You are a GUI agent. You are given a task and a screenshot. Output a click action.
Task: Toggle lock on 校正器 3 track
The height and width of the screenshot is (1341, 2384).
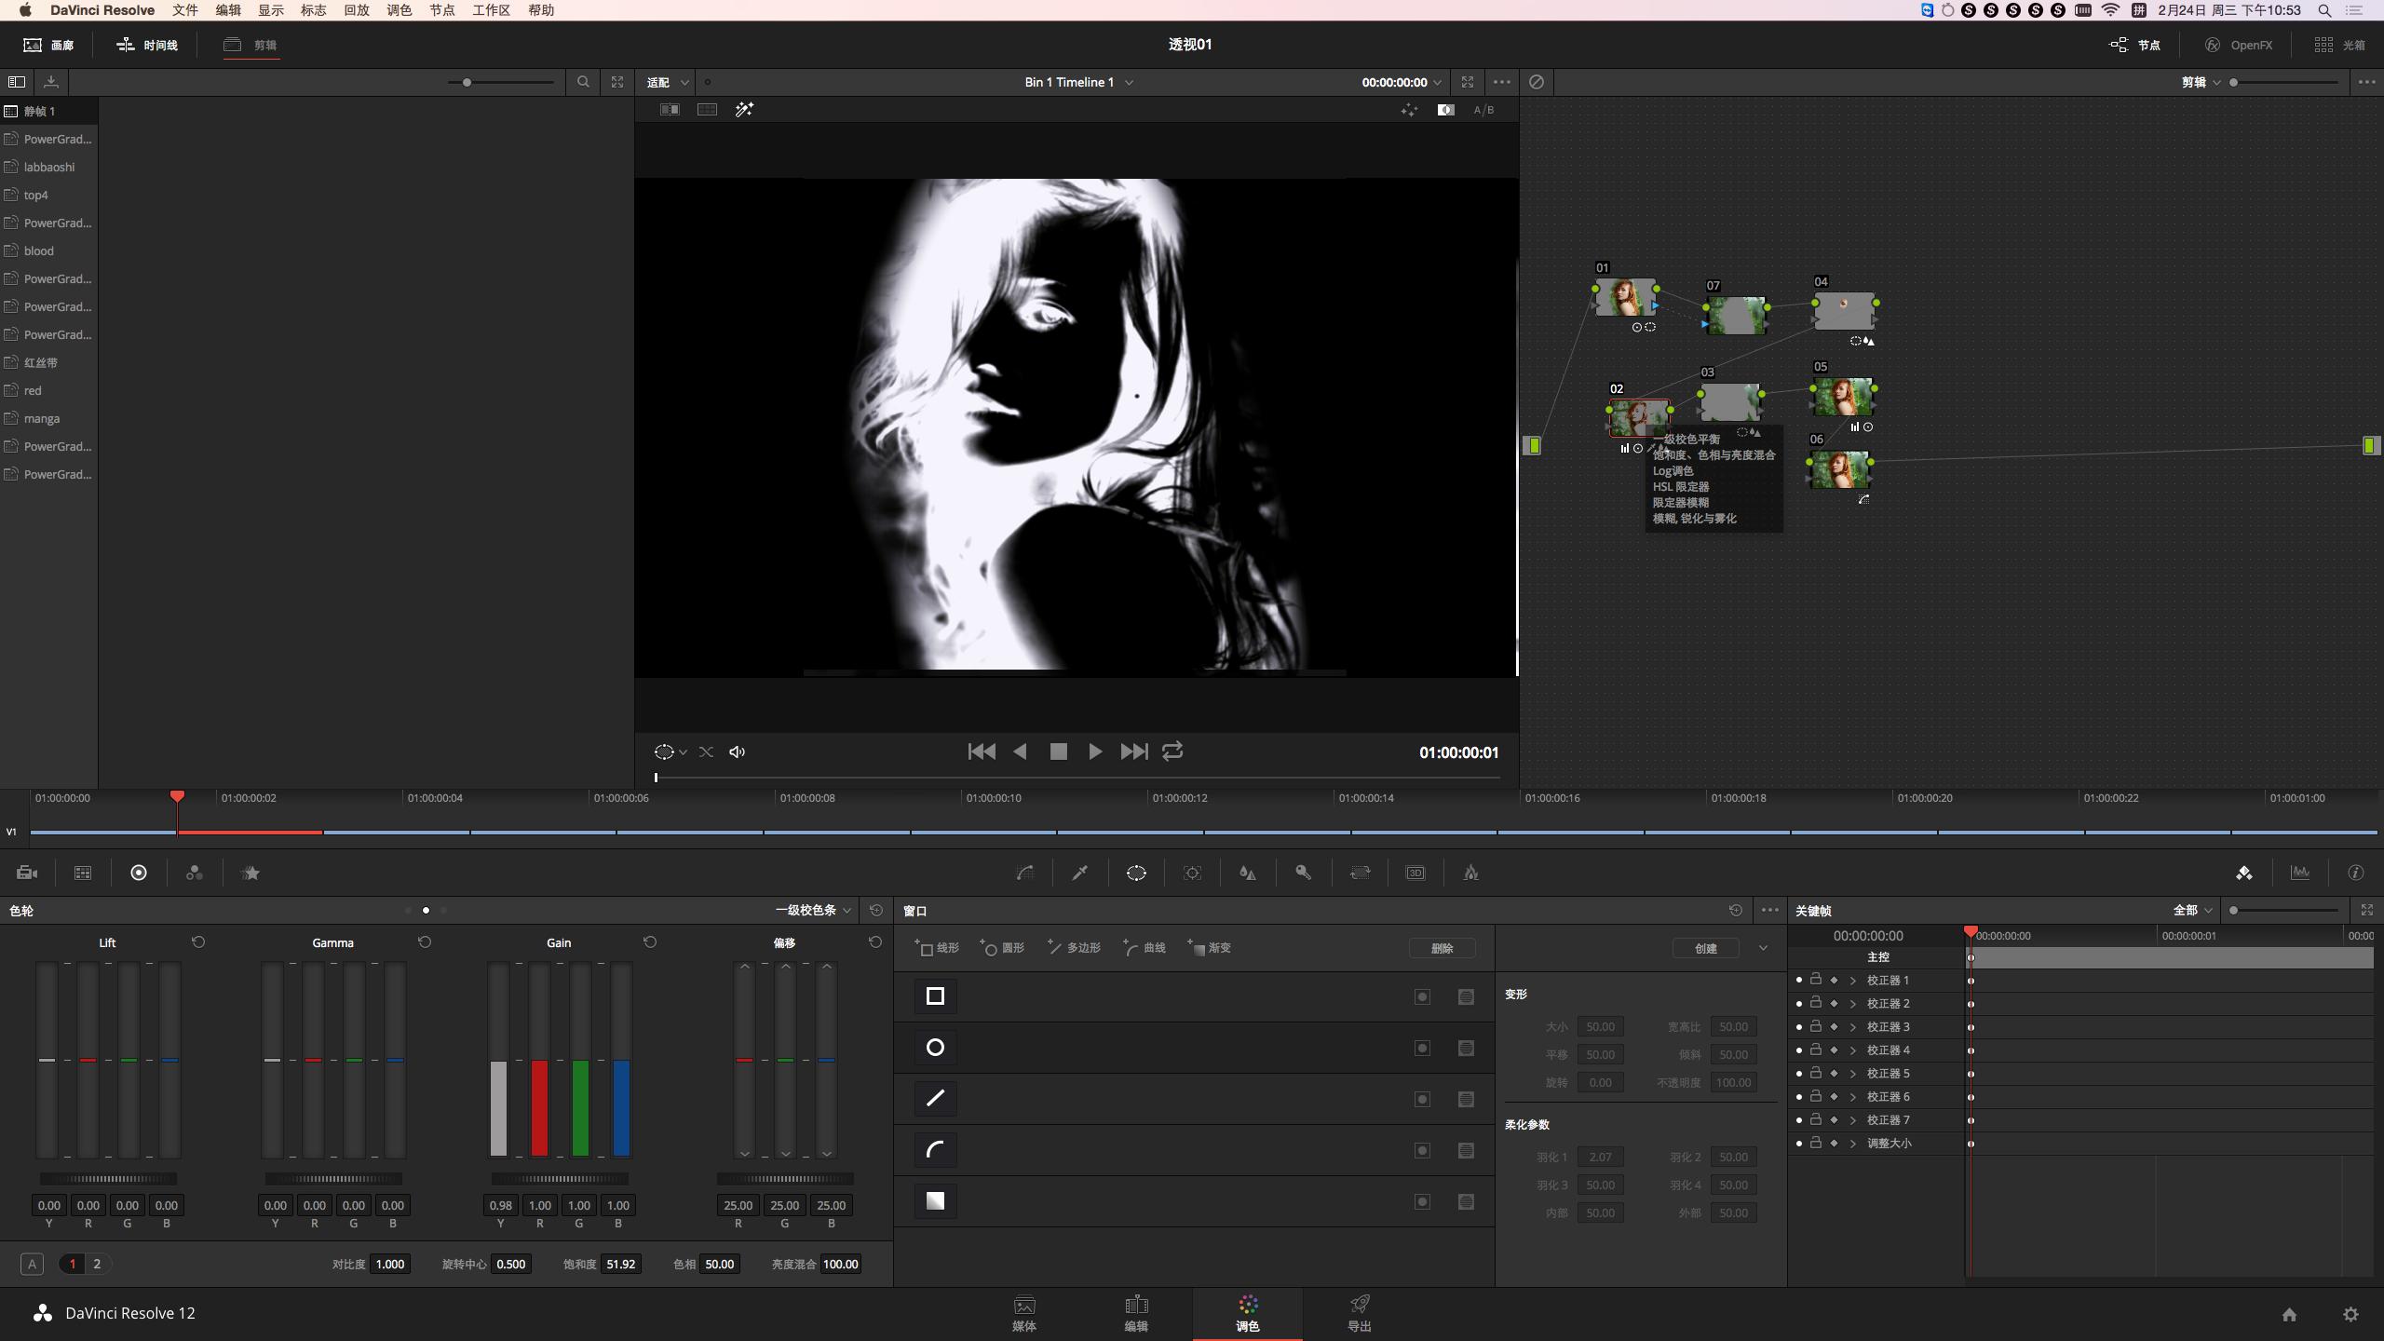(x=1816, y=1026)
